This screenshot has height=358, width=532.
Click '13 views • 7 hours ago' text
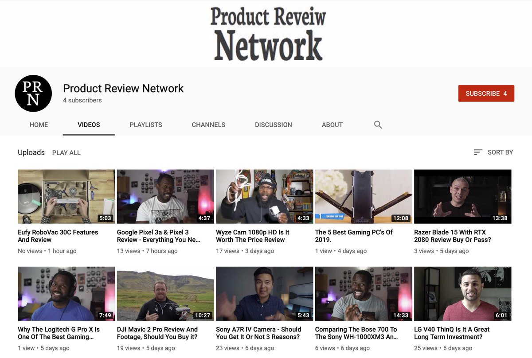147,251
